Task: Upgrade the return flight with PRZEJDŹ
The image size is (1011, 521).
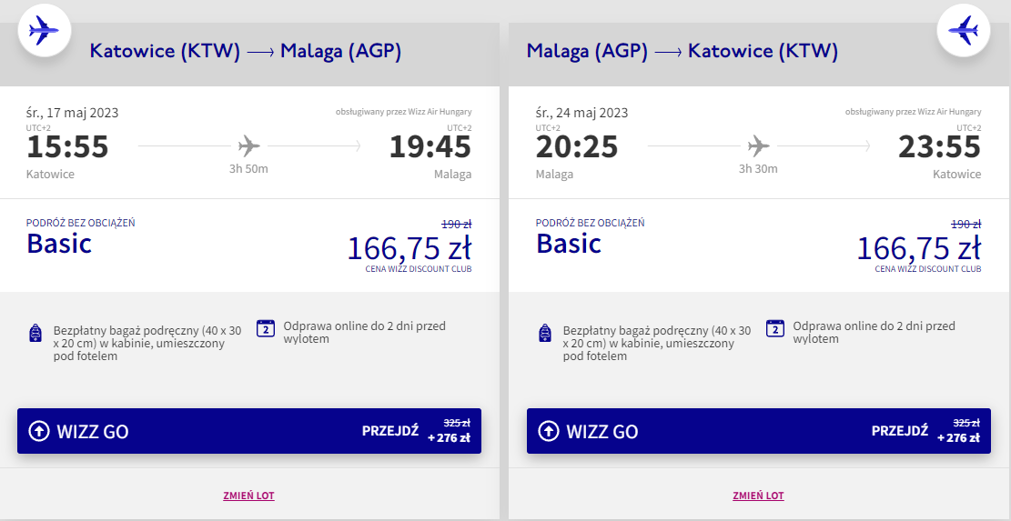Action: 899,431
